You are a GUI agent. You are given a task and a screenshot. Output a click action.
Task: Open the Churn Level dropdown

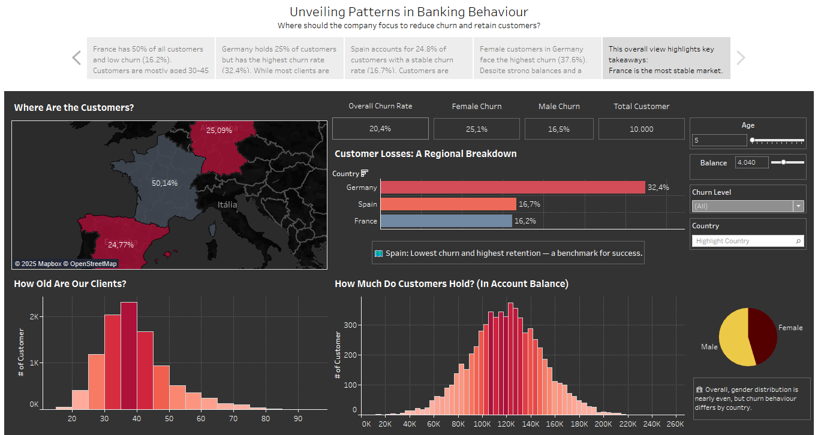tap(798, 206)
